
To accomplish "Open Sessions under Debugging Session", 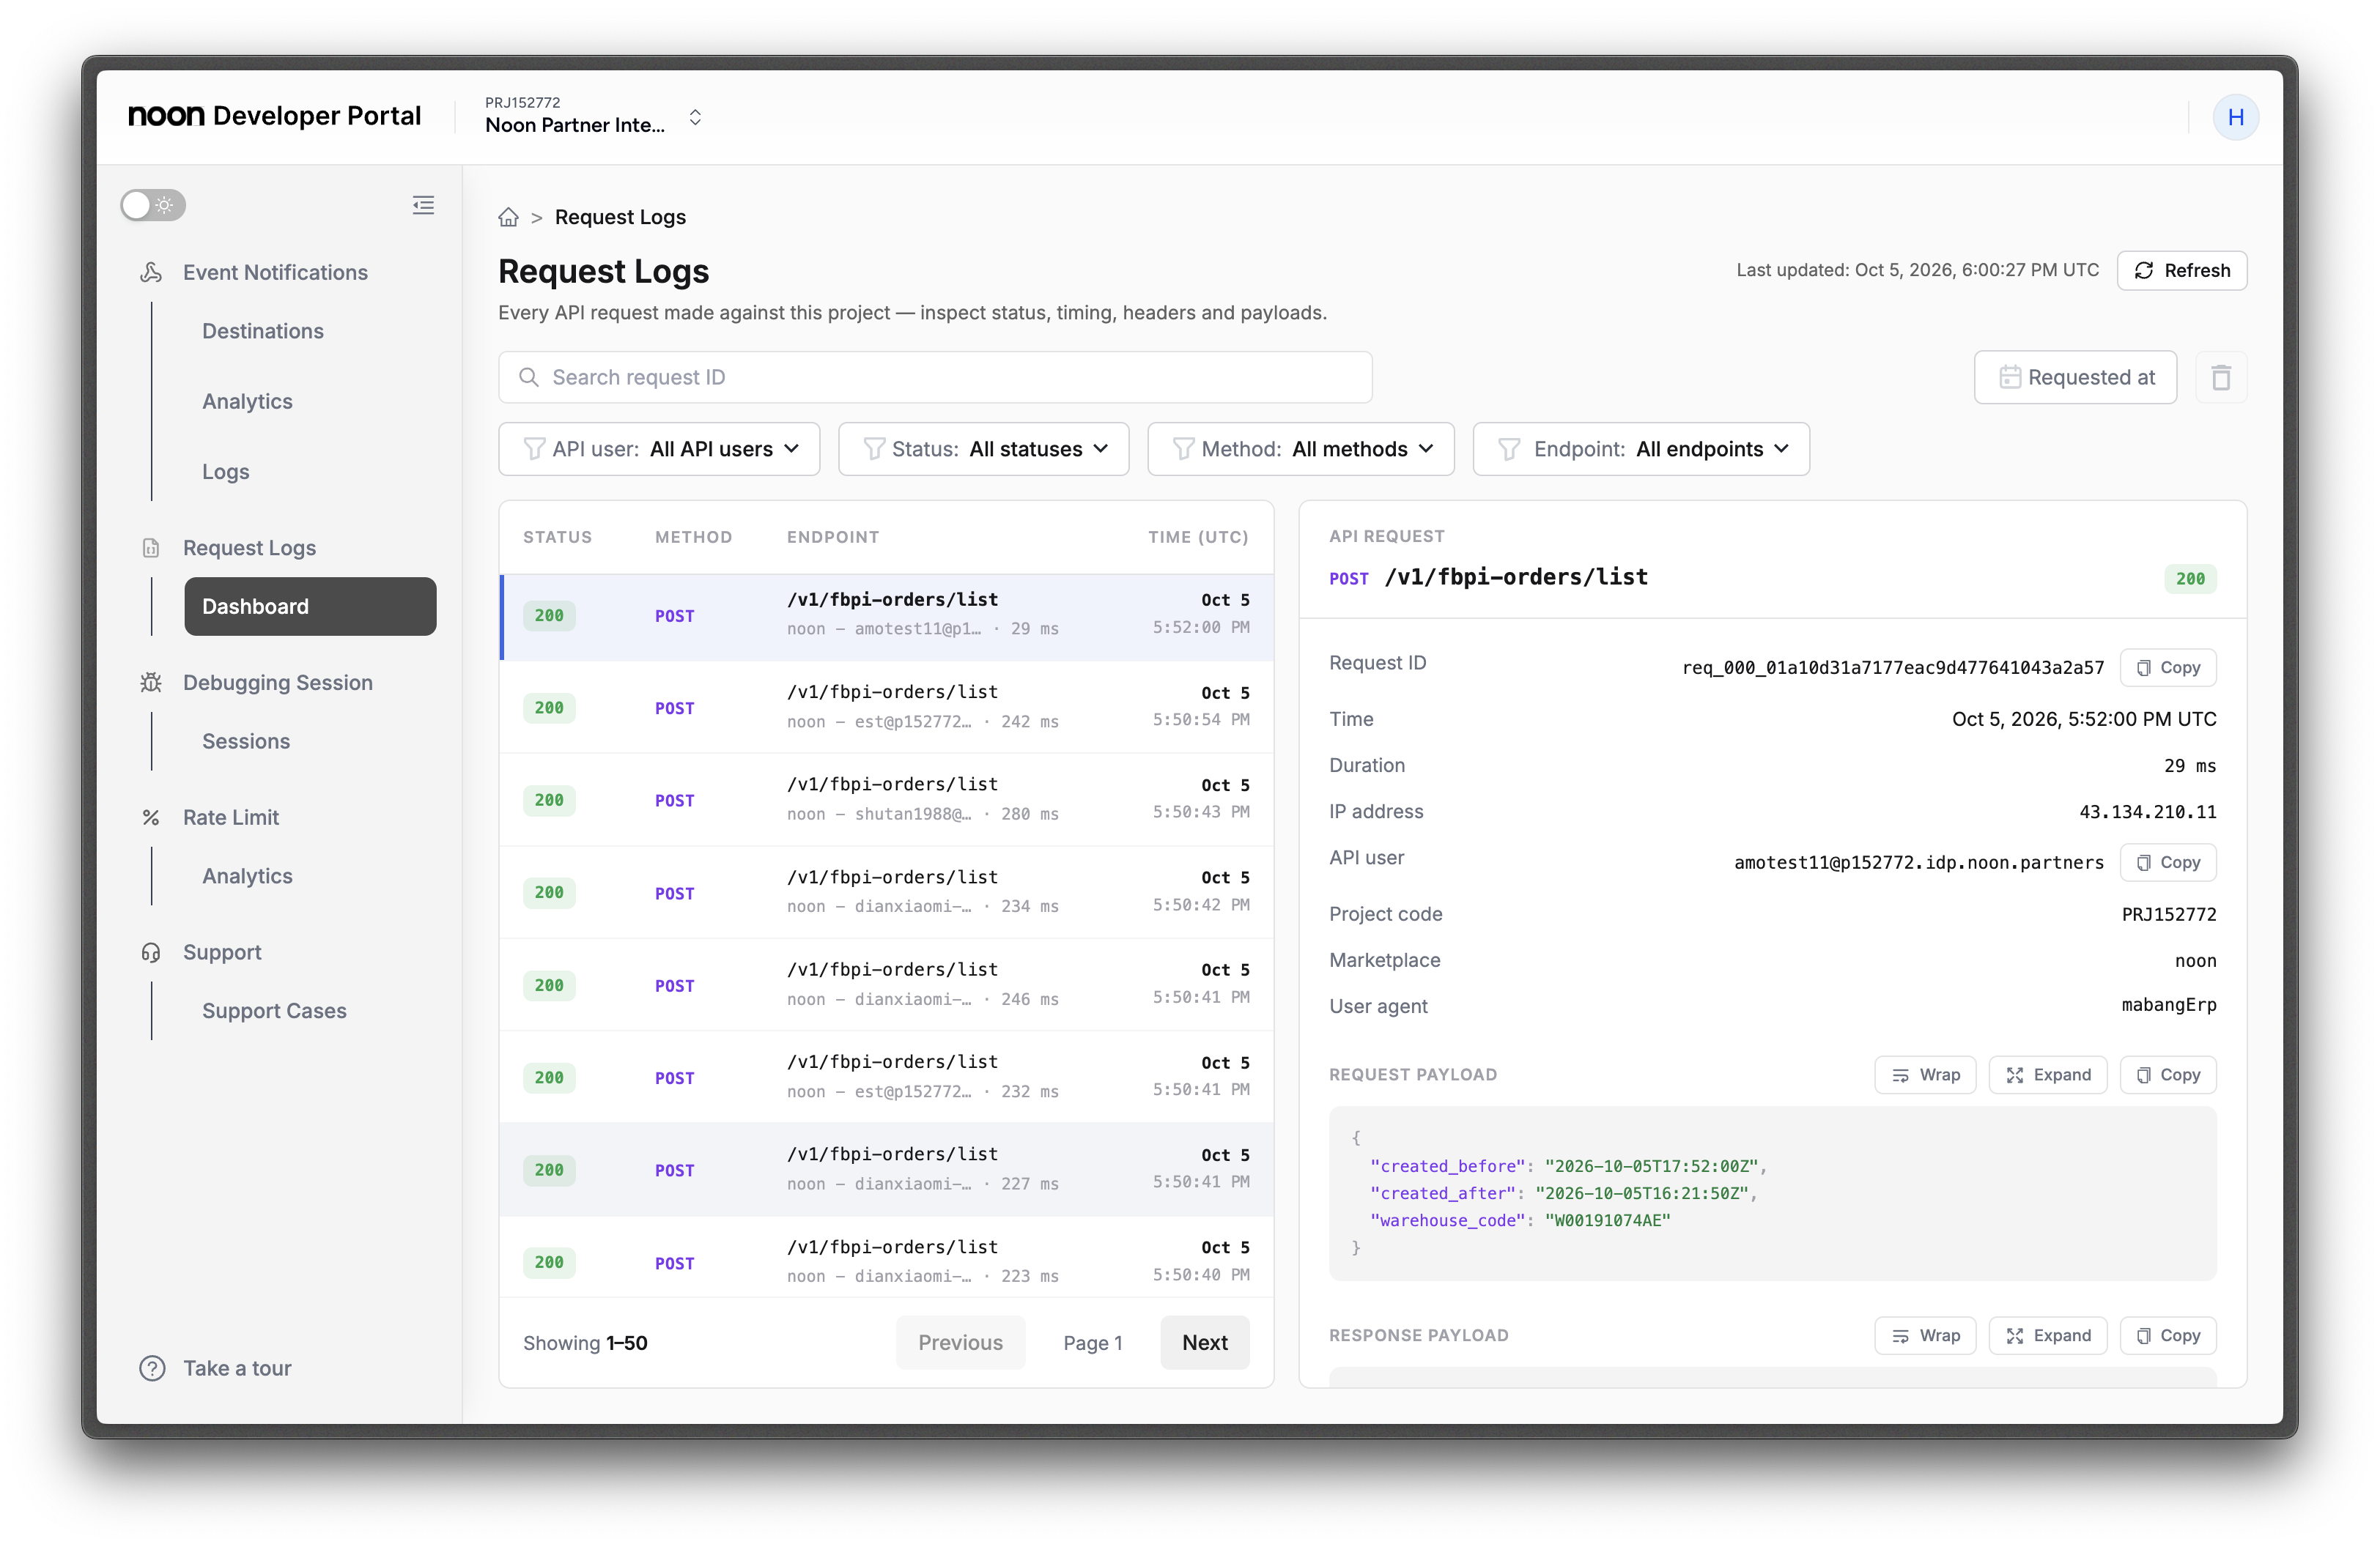I will click(x=246, y=741).
